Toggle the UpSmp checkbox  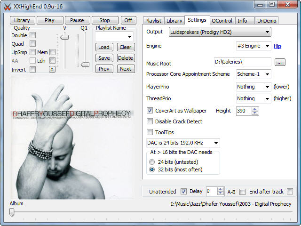[x=33, y=52]
